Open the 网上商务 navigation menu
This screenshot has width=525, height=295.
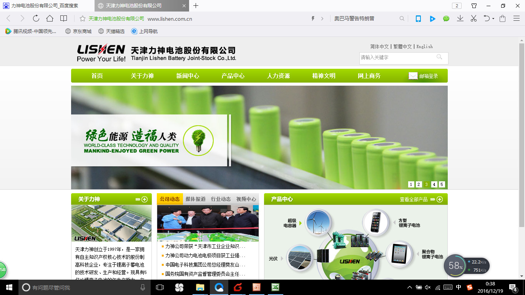click(369, 76)
